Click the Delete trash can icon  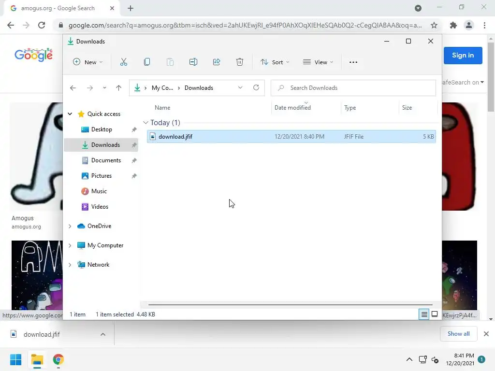tap(240, 62)
